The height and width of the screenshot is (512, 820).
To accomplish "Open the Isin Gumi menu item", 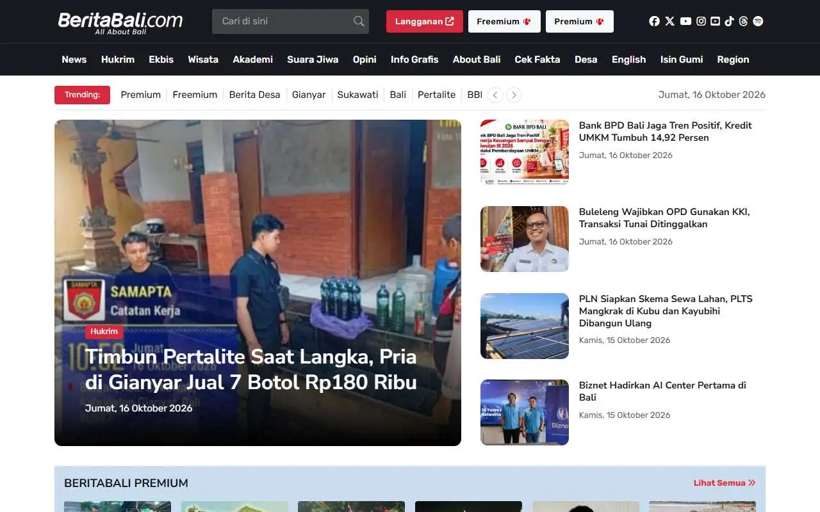I will click(x=682, y=60).
